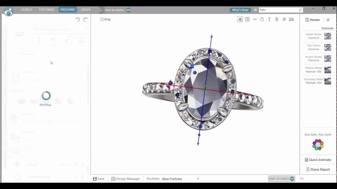Open render settings gear icon
This screenshot has width=337, height=189.
(328, 20)
